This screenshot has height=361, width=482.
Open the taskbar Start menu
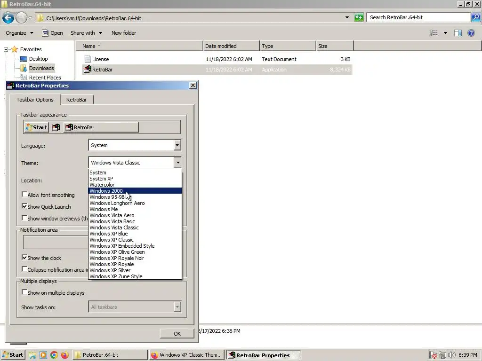[x=13, y=355]
